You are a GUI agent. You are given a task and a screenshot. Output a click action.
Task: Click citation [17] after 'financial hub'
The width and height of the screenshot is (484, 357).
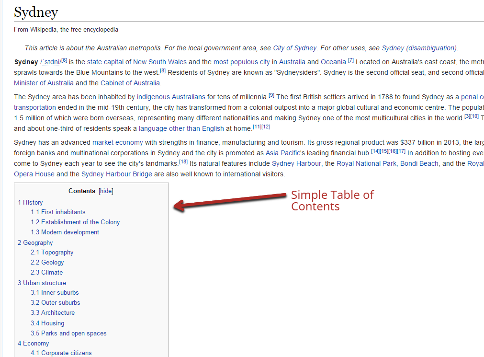tap(401, 151)
